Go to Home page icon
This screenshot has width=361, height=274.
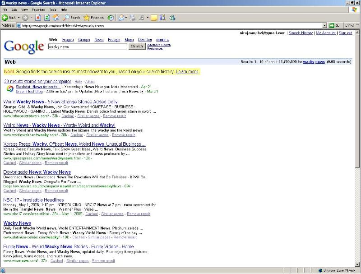point(56,18)
